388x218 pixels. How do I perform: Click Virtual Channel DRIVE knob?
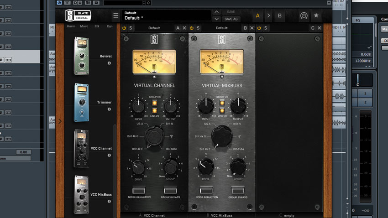[138, 167]
